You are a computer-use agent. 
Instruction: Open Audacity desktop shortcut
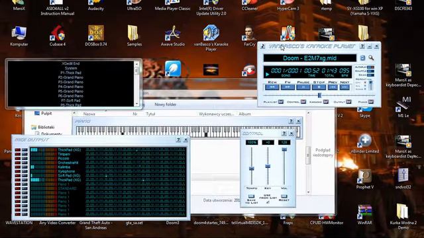(x=95, y=5)
